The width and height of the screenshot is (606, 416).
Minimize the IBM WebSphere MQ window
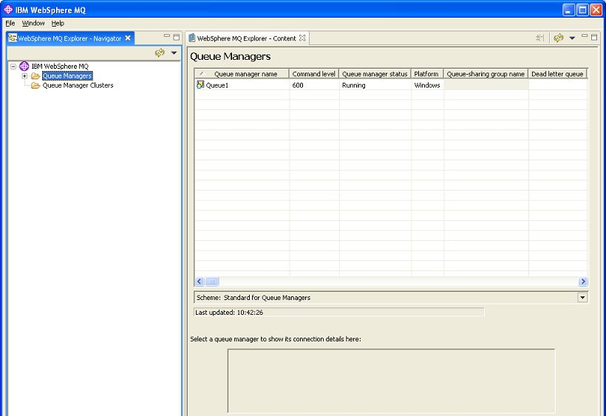click(x=568, y=10)
